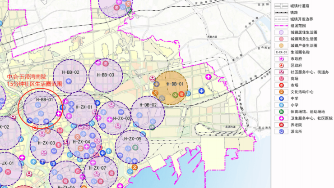Click red star 区政府 icon below H-BB-01
The height and width of the screenshot is (188, 334).
(x=35, y=128)
